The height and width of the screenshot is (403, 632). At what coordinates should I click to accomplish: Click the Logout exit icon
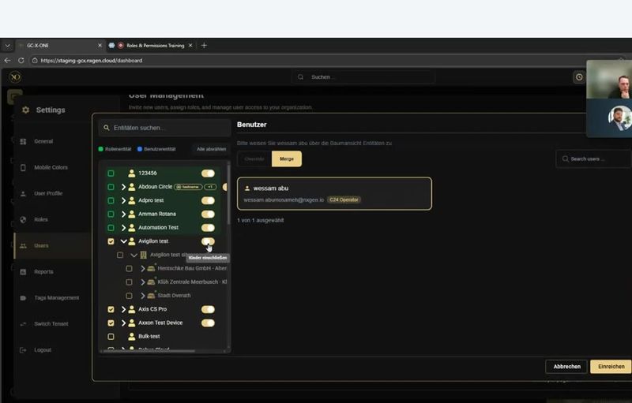click(23, 350)
